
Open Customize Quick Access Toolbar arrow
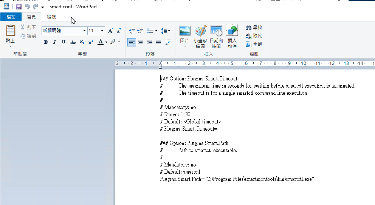[x=43, y=7]
